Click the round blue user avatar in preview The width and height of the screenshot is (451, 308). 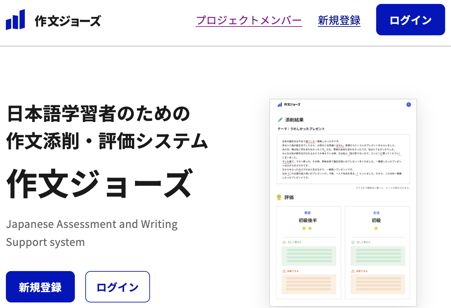[409, 105]
